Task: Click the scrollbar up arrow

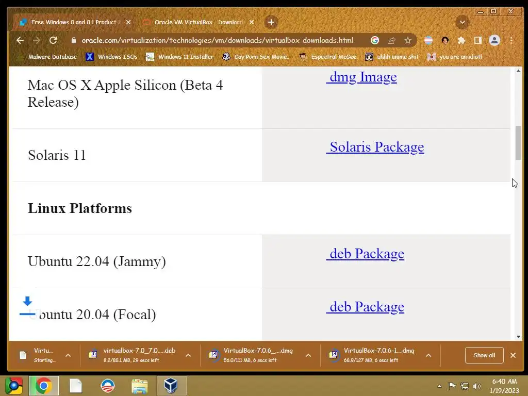Action: [518, 71]
